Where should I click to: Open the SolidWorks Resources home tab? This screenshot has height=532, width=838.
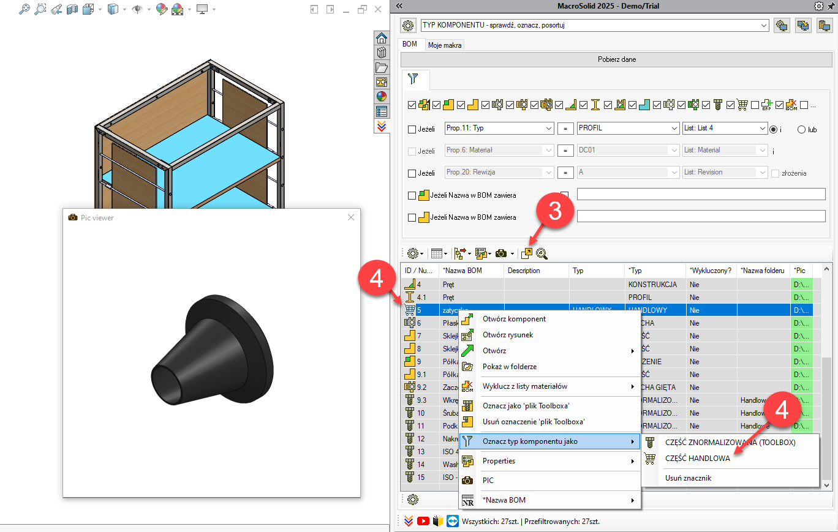(382, 38)
